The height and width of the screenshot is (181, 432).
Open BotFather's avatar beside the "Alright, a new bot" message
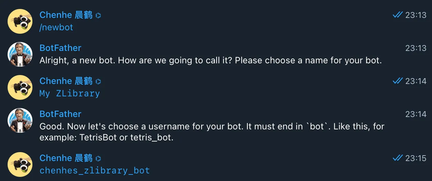coord(20,54)
